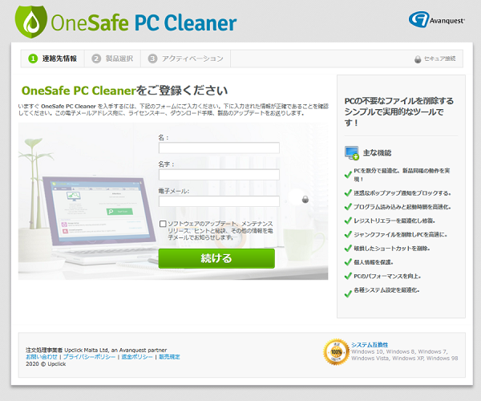Focus the 電子メール email field
Image resolution: width=481 pixels, height=401 pixels.
(x=219, y=201)
